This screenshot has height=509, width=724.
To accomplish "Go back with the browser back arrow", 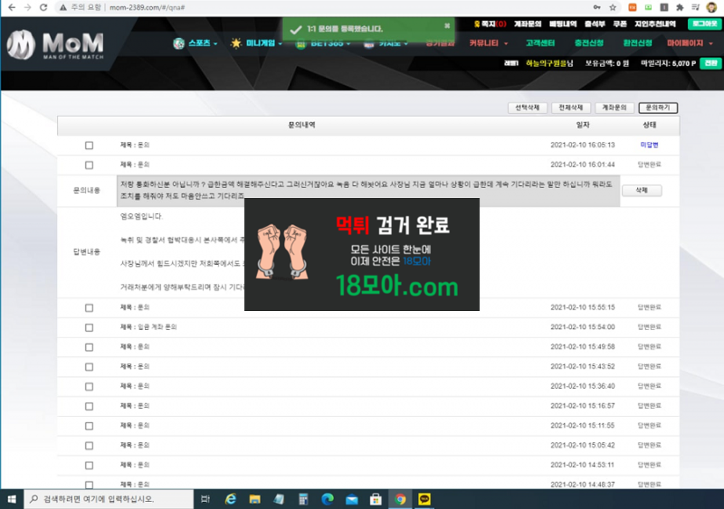I will 12,8.
